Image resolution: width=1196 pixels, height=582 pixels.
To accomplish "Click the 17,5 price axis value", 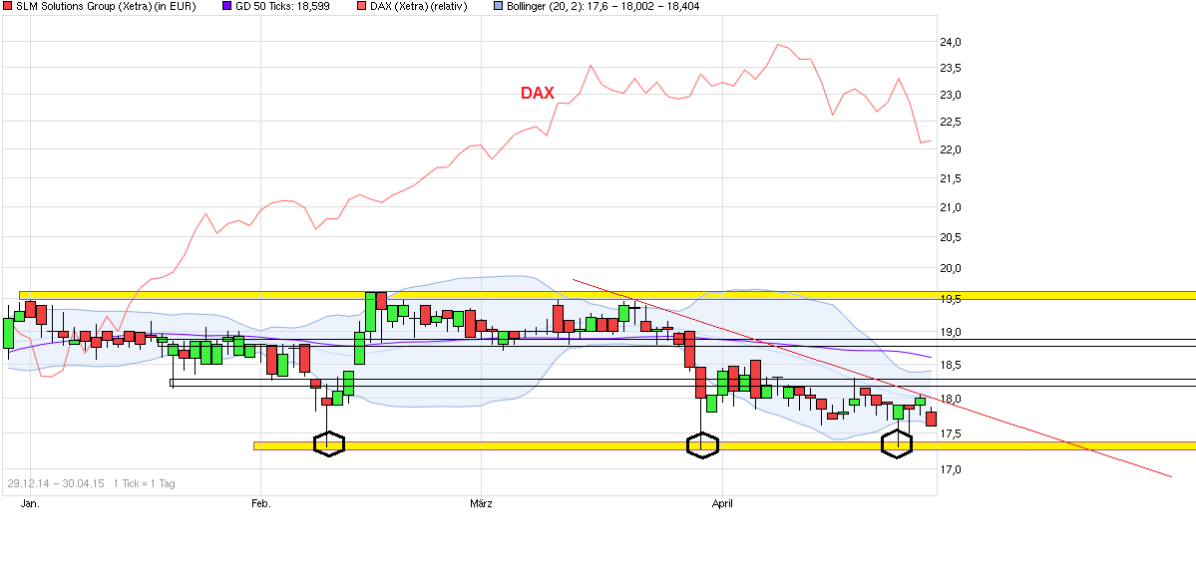I will tap(952, 434).
